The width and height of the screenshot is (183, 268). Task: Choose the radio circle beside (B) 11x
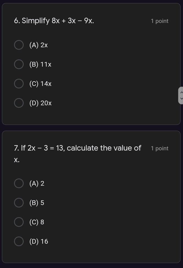19,64
